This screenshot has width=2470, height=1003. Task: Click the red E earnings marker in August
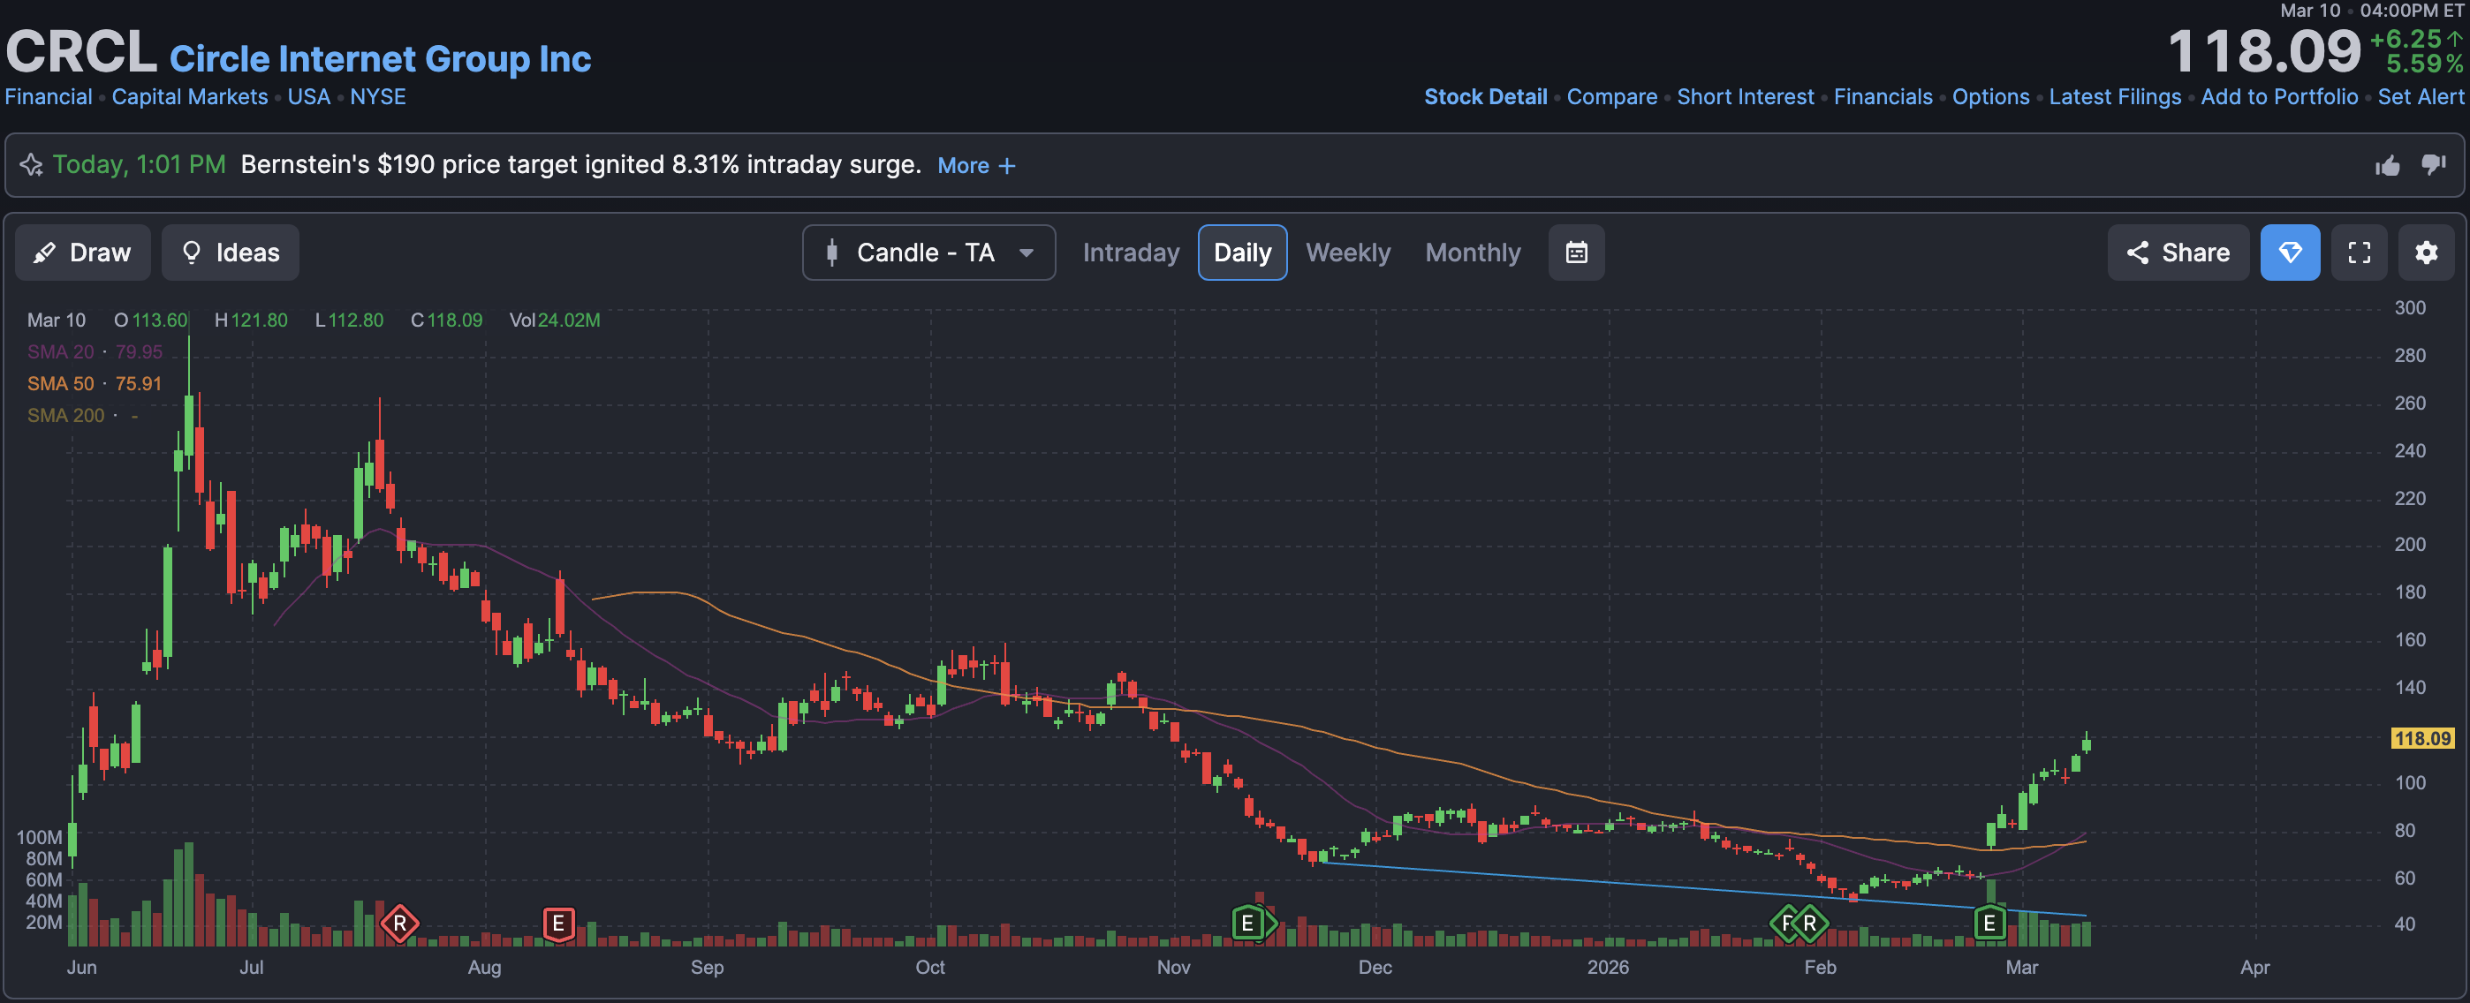(x=558, y=924)
